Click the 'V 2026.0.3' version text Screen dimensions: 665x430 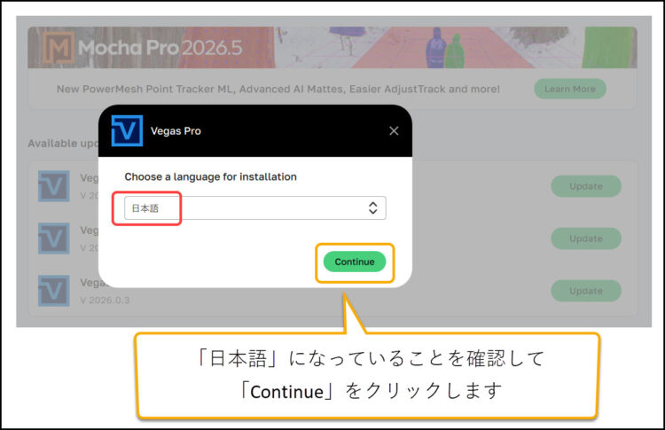pos(105,301)
